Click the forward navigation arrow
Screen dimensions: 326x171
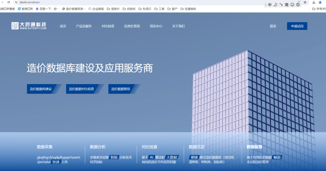(x=2, y=2)
